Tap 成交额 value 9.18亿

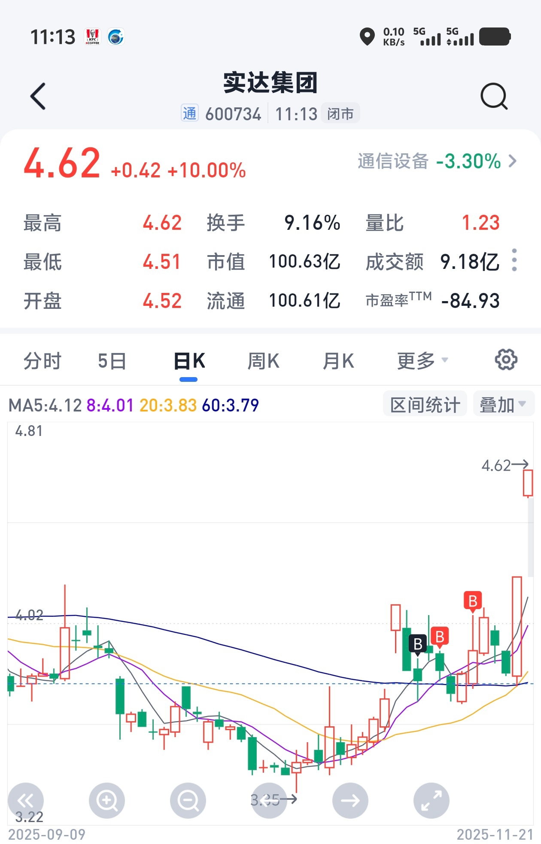point(470,262)
